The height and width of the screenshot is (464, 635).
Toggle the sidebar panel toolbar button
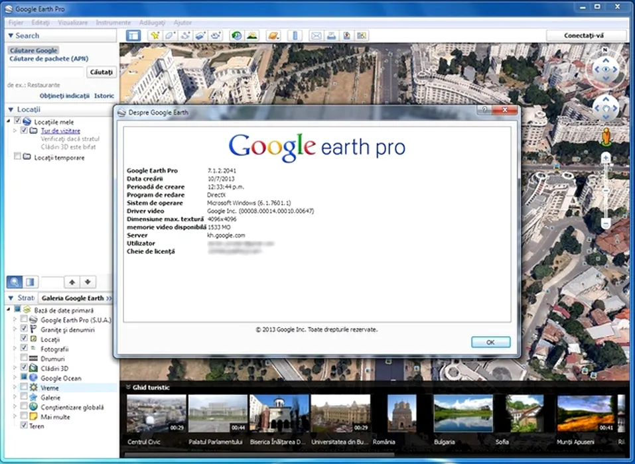[133, 36]
